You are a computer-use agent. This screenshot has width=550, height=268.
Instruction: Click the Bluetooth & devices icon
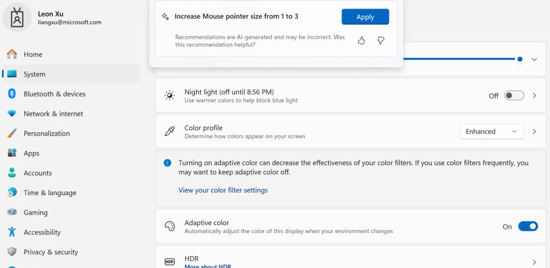12,94
